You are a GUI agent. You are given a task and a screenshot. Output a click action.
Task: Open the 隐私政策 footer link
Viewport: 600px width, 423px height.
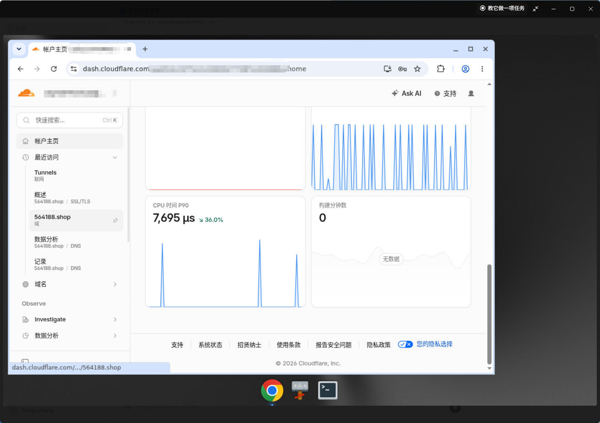(379, 345)
